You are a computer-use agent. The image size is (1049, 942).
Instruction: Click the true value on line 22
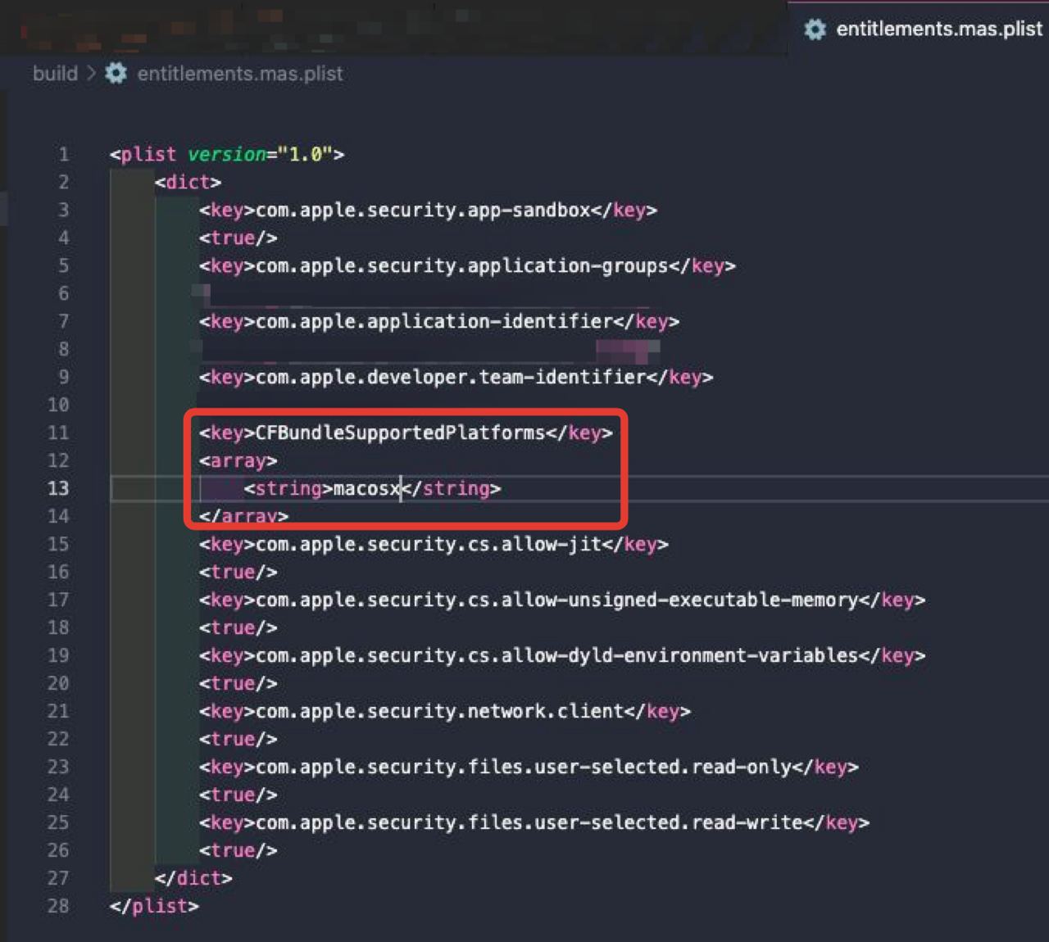[238, 739]
